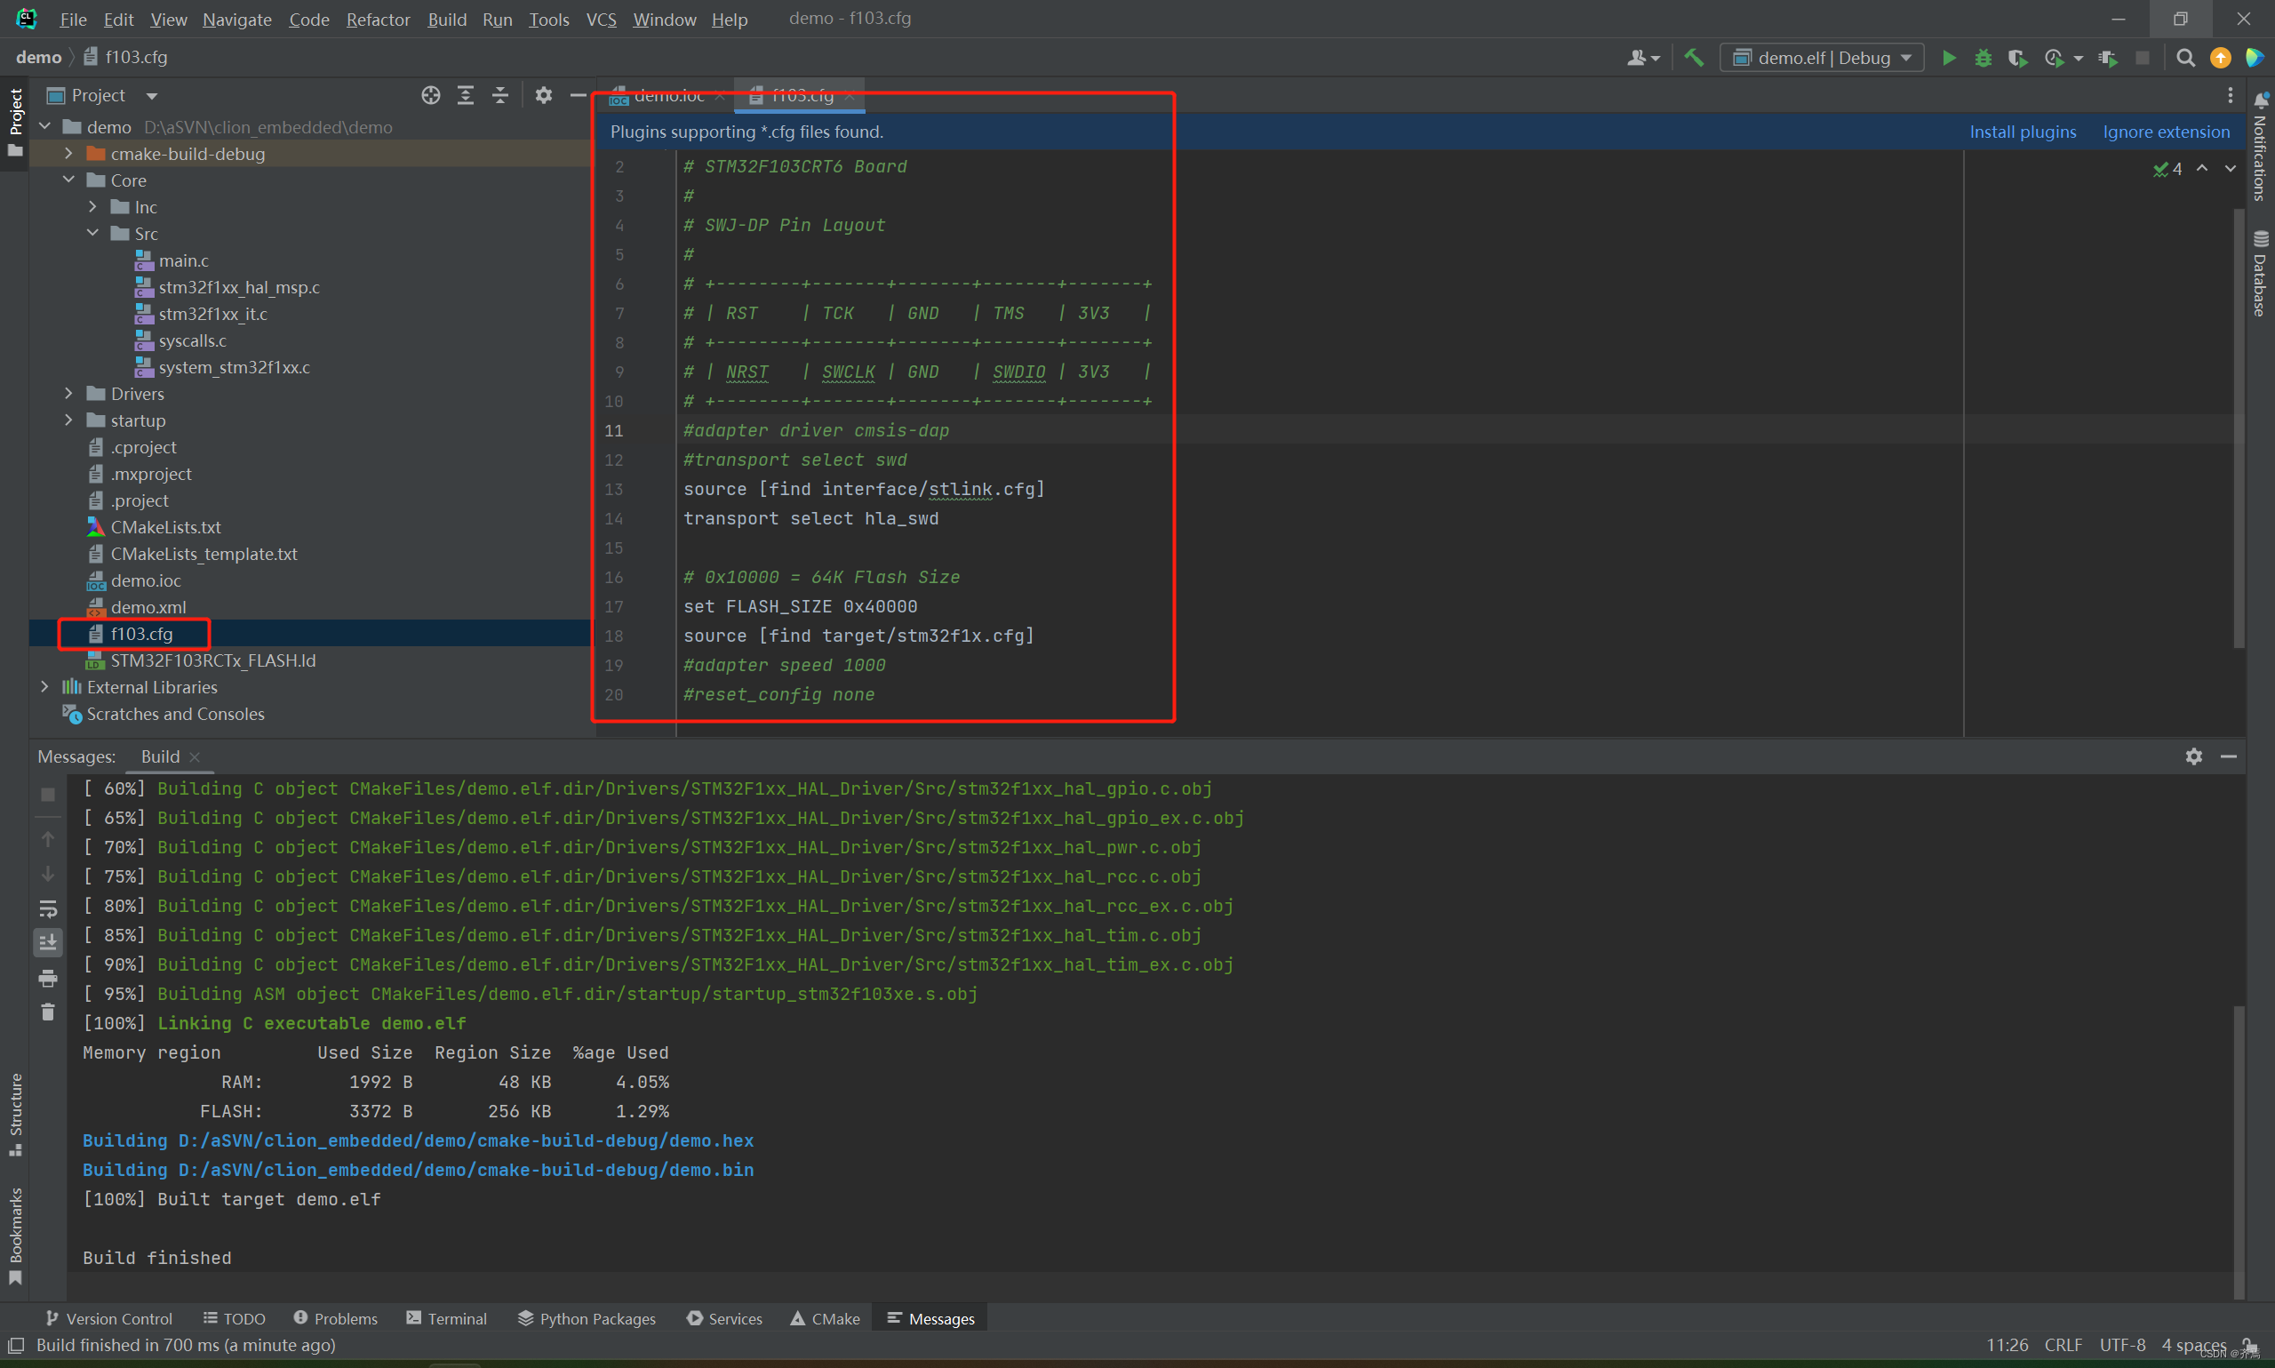
Task: Click Expand All in Project panel
Action: (x=466, y=95)
